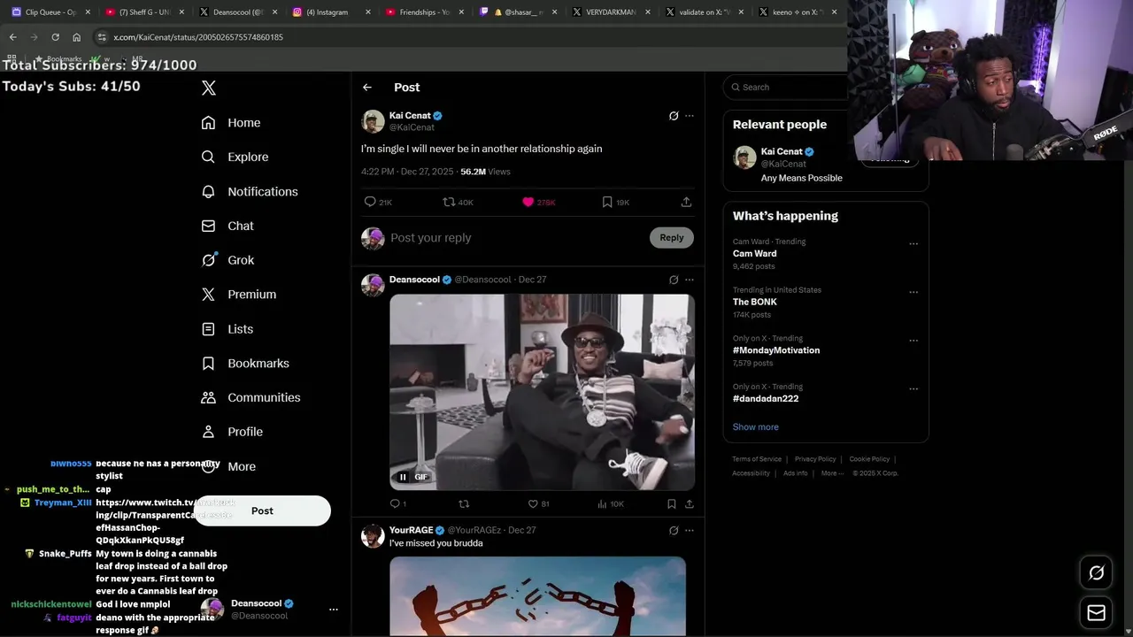
Task: Open broken chains image in YourRAGE's reply
Action: click(537, 596)
